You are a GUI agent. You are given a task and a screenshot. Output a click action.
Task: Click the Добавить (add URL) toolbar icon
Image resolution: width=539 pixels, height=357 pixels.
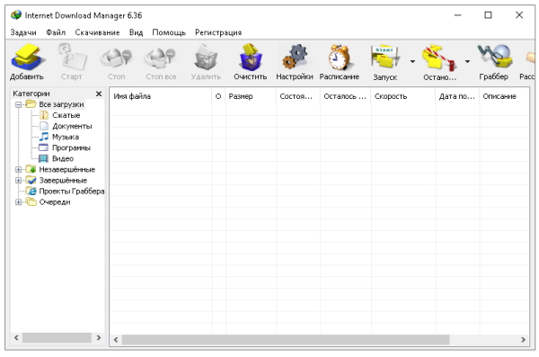pyautogui.click(x=27, y=57)
